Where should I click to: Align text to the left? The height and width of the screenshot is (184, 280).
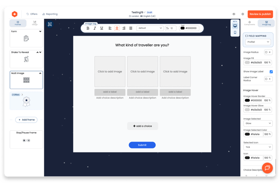point(110,28)
